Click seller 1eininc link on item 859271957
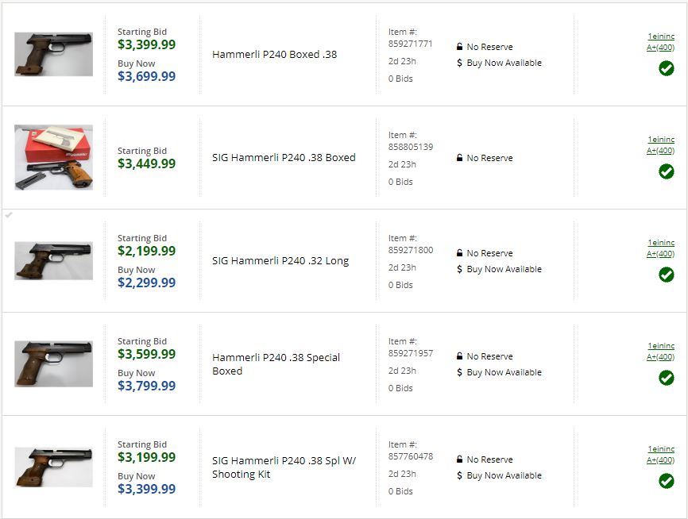688x519 pixels. click(661, 346)
